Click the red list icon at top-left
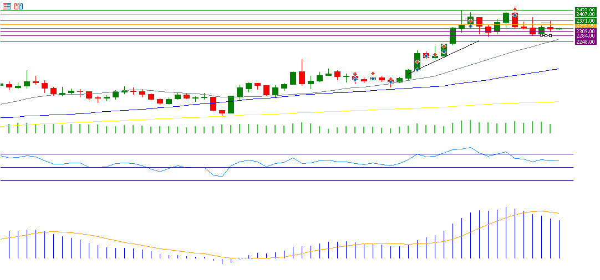 point(7,6)
